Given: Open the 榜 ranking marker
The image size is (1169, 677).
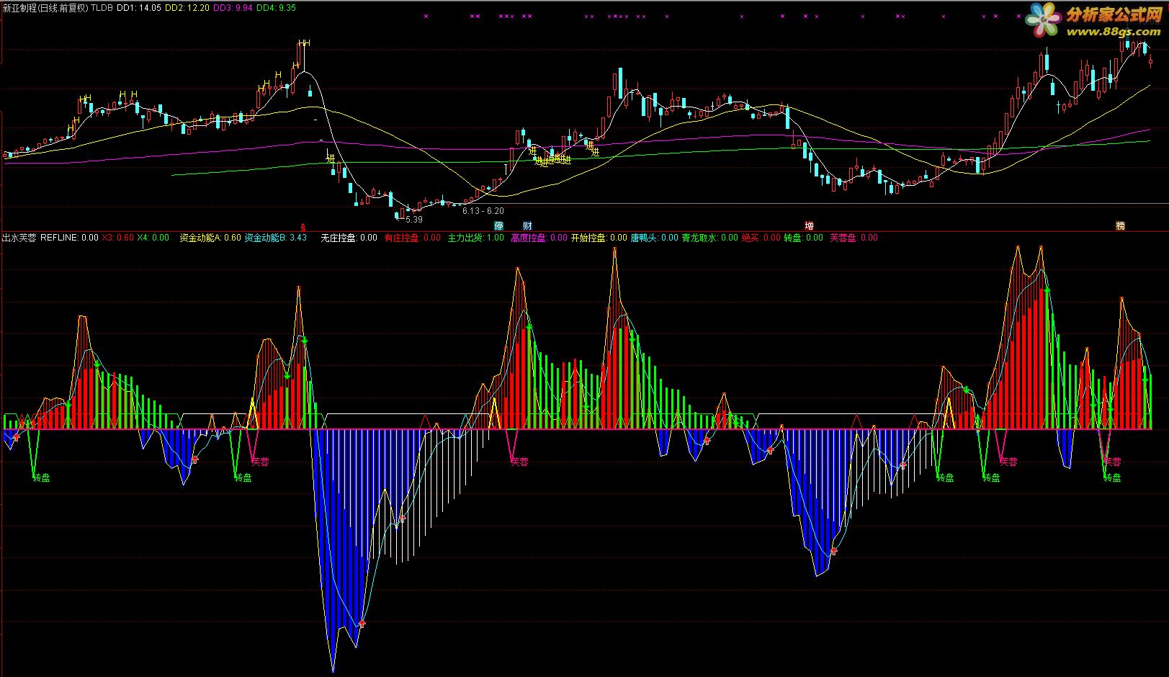Looking at the screenshot, I should pos(1120,225).
